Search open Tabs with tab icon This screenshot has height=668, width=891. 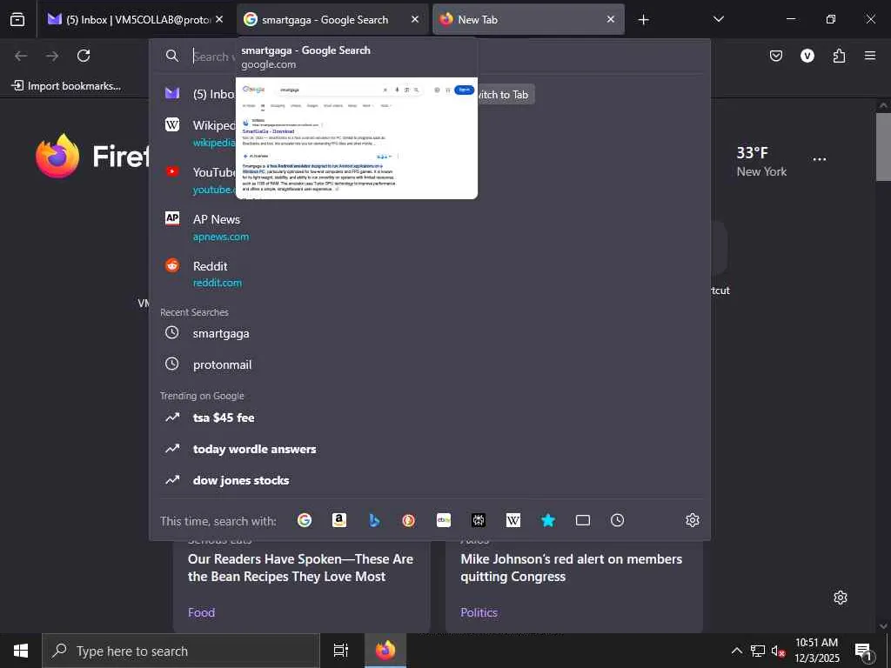point(582,520)
